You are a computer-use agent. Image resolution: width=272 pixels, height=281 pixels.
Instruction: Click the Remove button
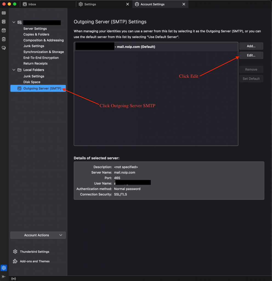[x=251, y=69]
